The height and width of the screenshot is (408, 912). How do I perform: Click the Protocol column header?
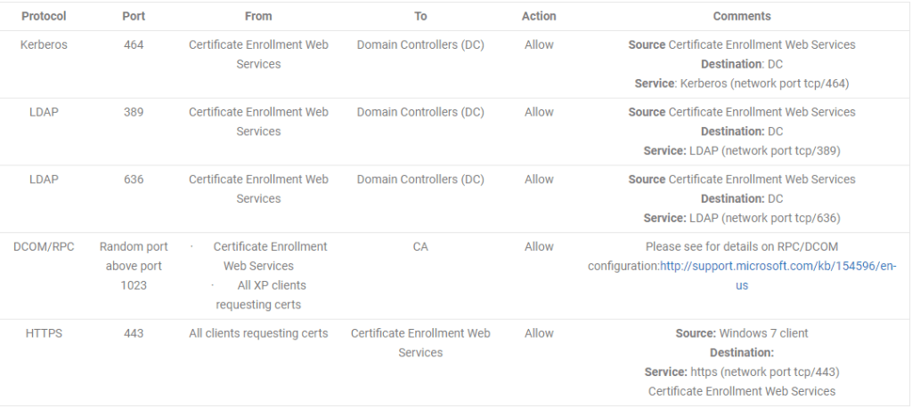pos(44,16)
